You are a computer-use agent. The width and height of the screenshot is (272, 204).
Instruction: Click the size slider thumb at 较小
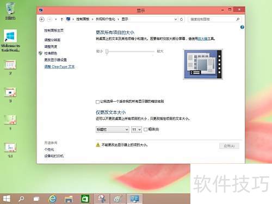pyautogui.click(x=107, y=52)
